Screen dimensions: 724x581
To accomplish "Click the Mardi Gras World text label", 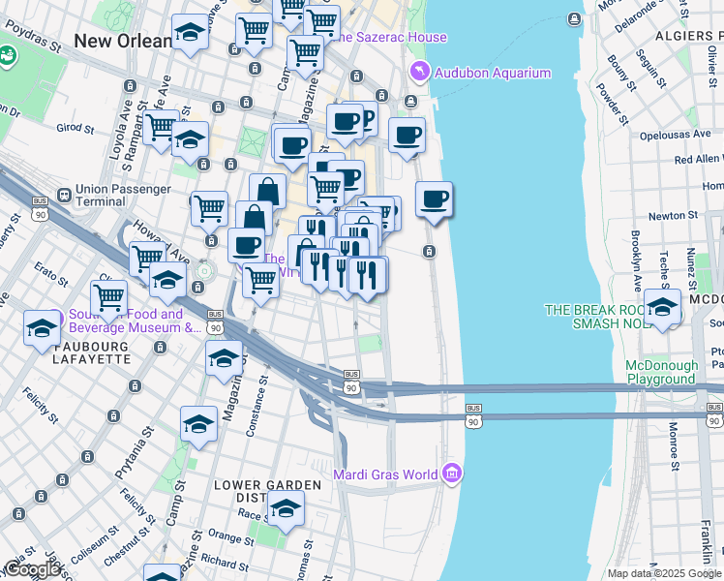I will 384,474.
